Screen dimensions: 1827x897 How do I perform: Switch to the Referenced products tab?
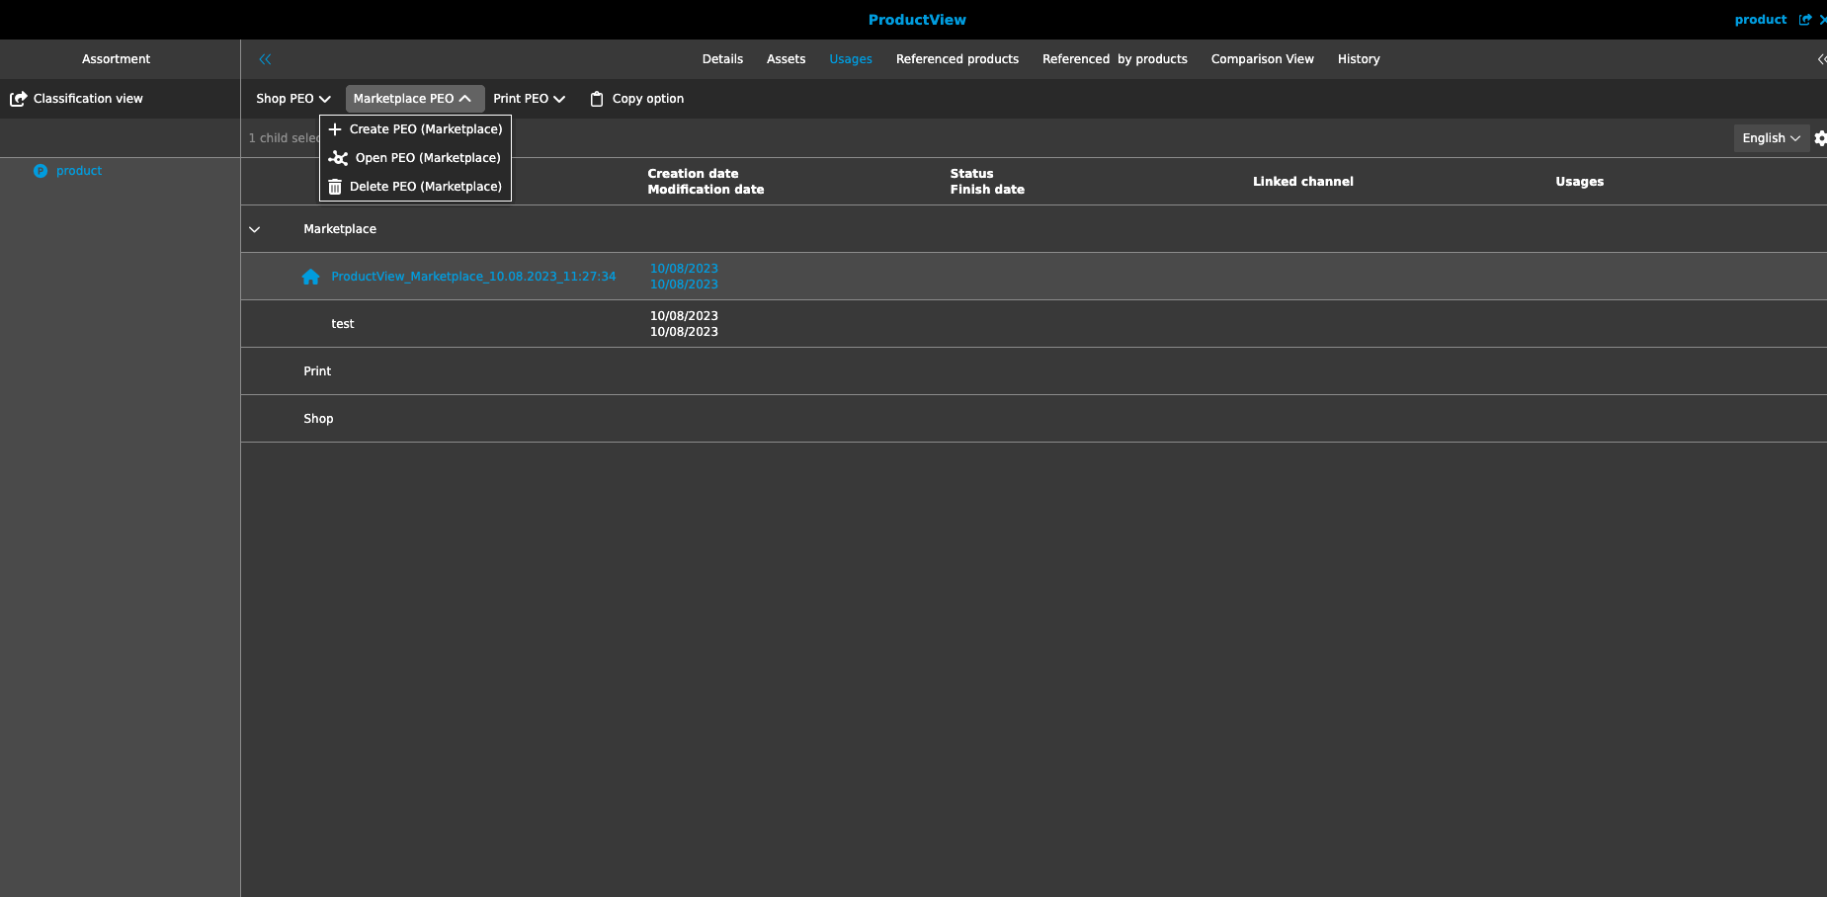coord(956,59)
